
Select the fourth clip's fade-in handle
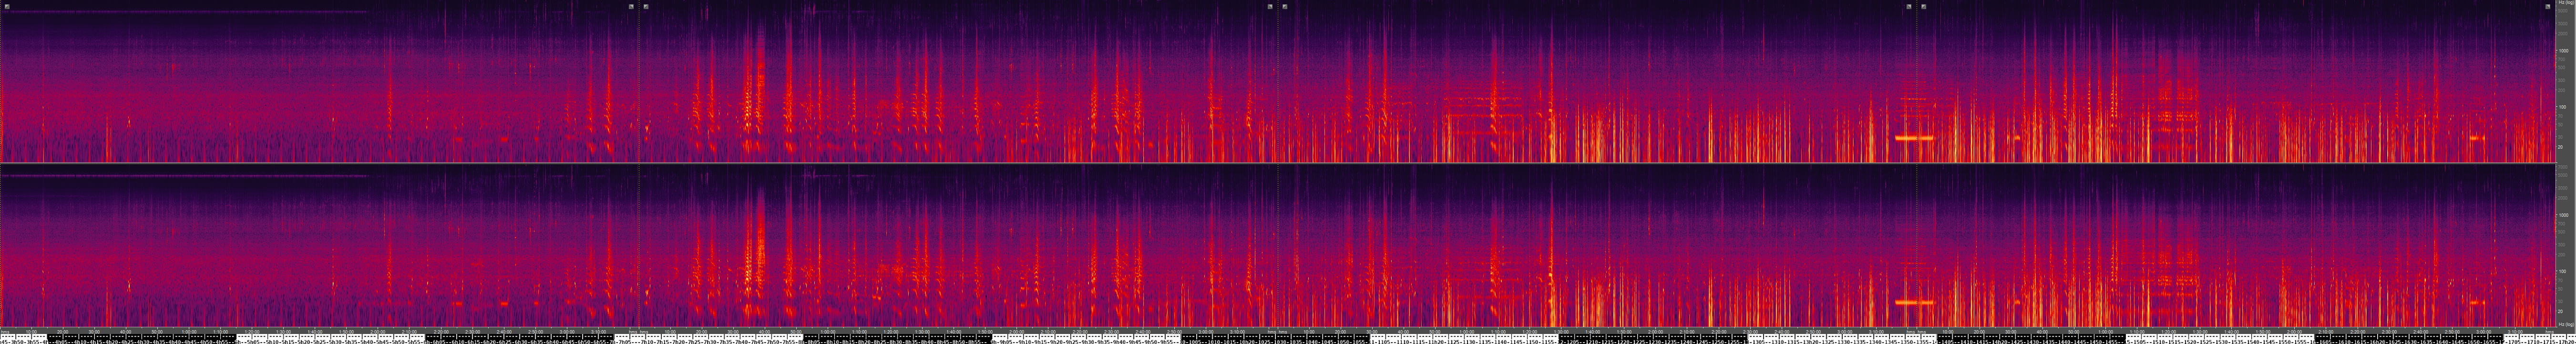point(1923,6)
